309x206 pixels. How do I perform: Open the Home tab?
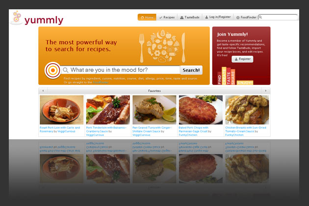(147, 17)
